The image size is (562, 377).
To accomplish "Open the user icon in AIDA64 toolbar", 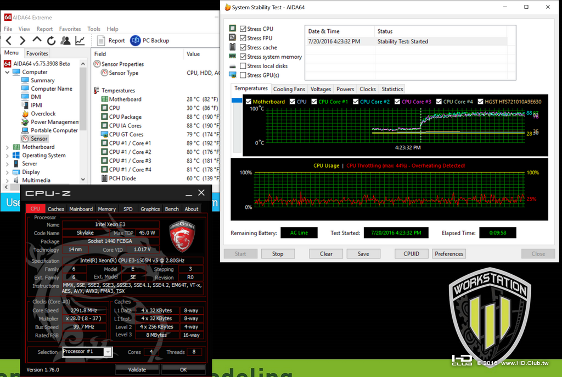I will [65, 41].
